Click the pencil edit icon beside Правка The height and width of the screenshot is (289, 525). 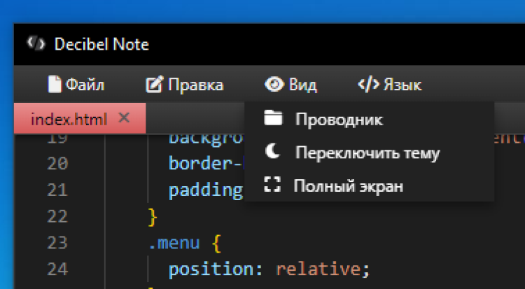click(x=153, y=85)
